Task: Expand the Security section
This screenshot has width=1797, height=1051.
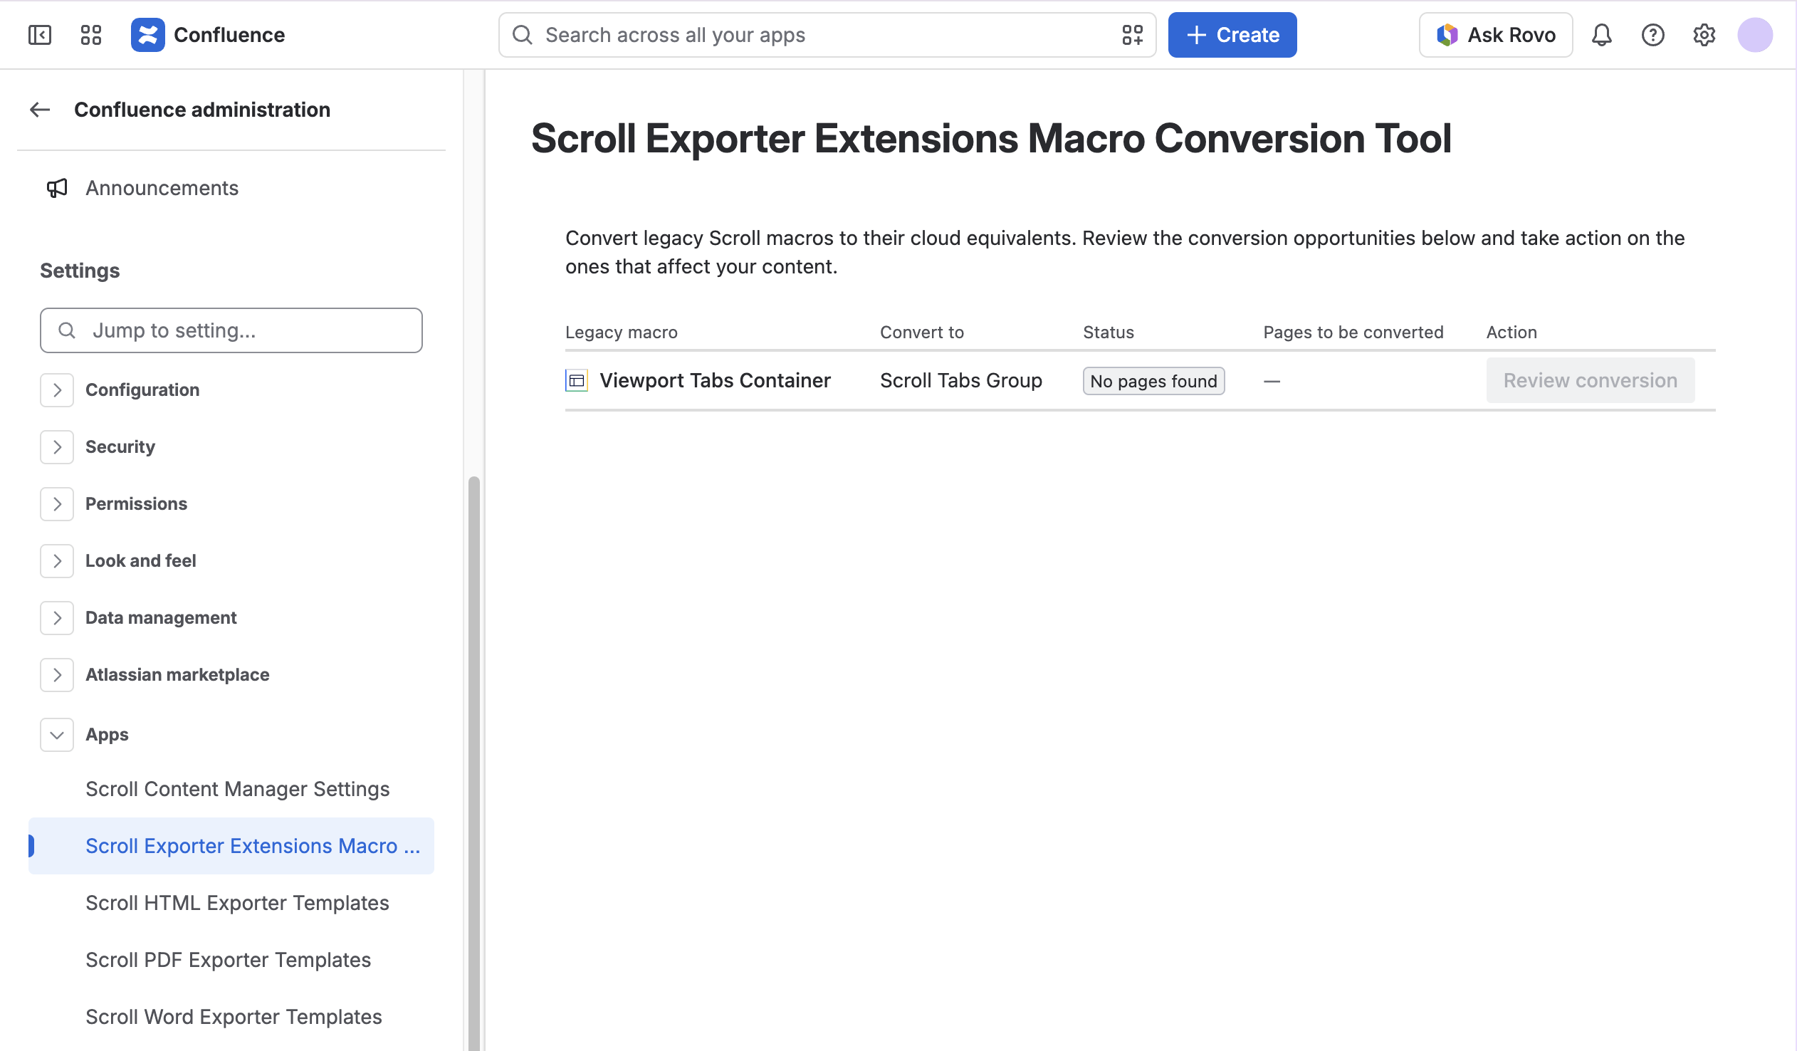Action: 57,447
